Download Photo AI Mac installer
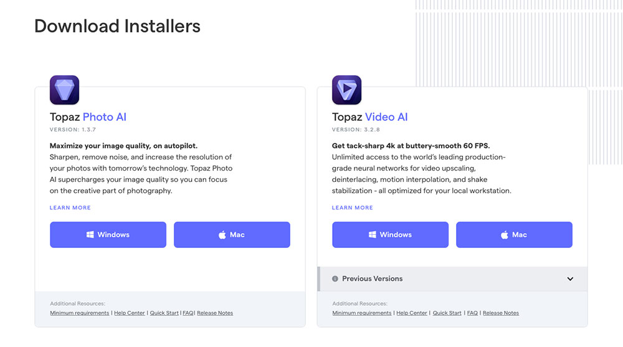 (232, 234)
